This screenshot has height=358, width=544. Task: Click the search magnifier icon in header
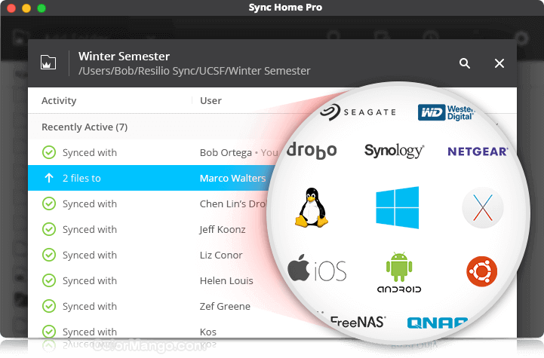click(465, 63)
